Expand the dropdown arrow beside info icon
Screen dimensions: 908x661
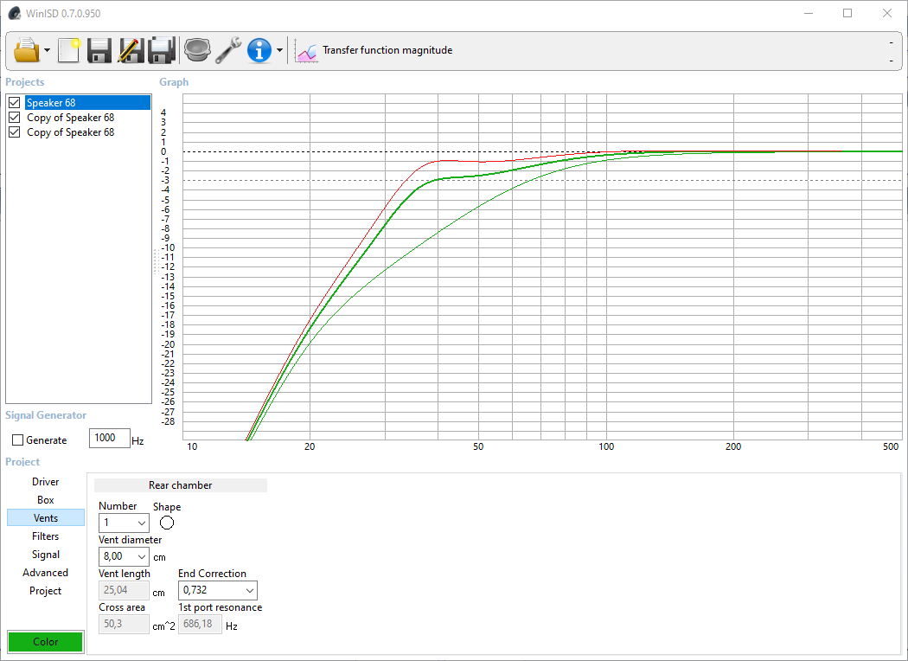point(279,50)
